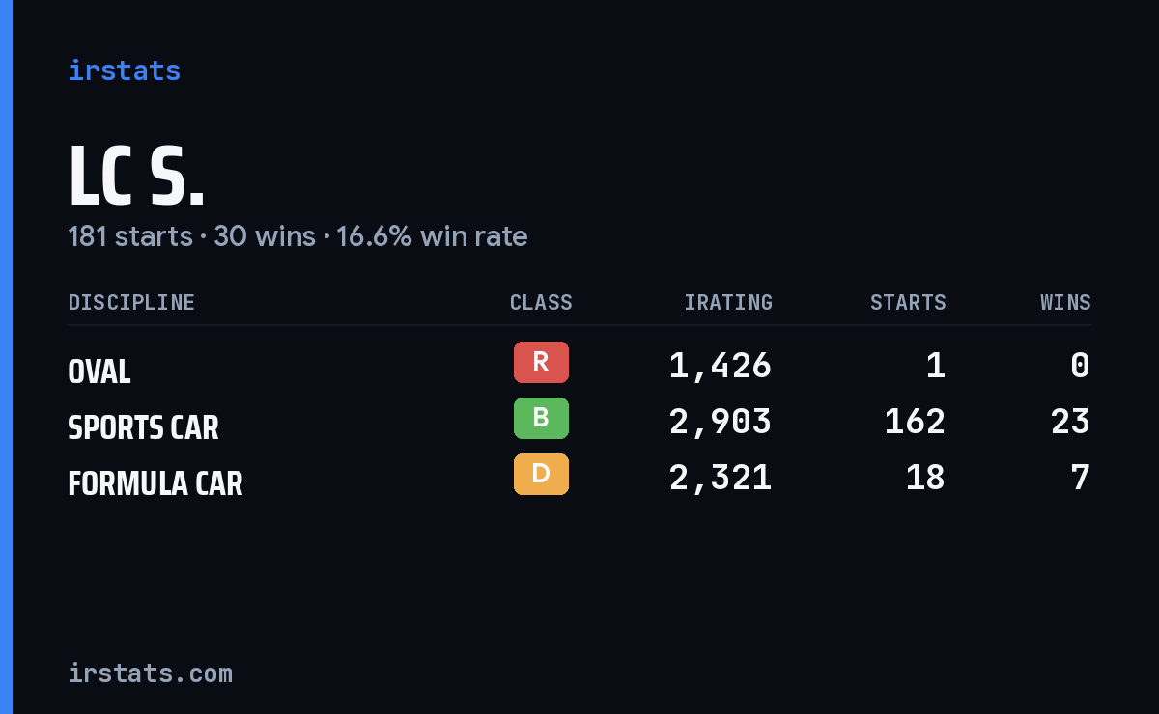Open the irstats.com footer link
The height and width of the screenshot is (714, 1159).
tap(150, 673)
